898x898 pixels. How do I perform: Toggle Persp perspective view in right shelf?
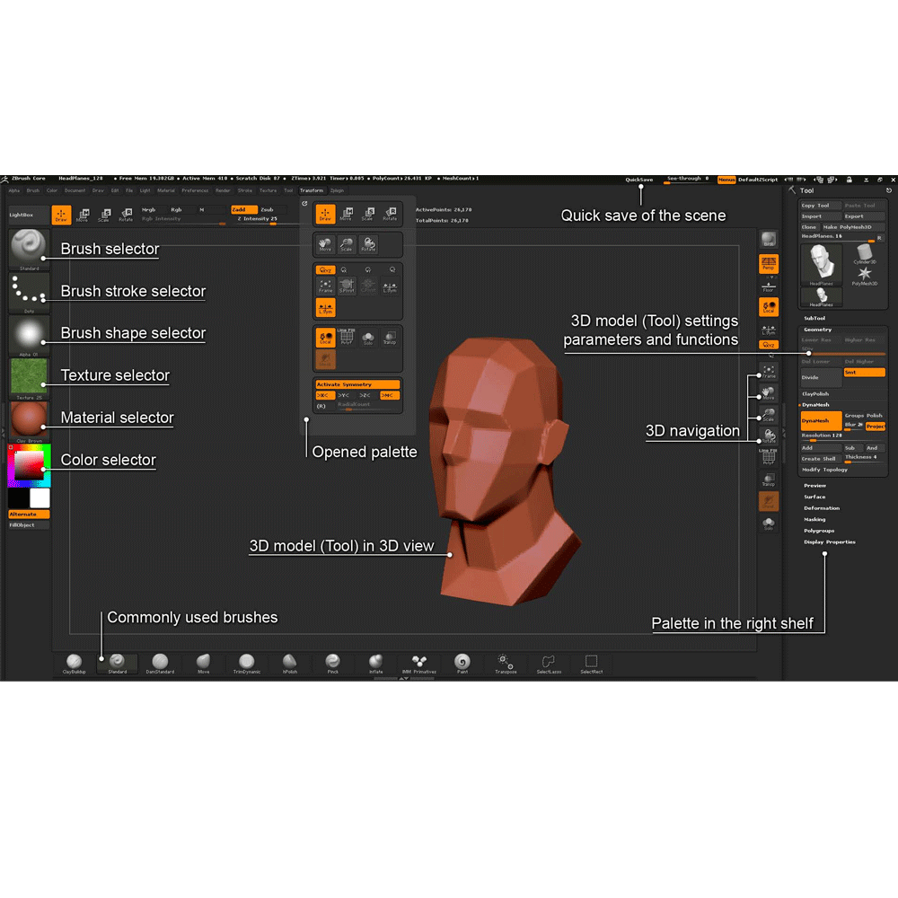(769, 263)
